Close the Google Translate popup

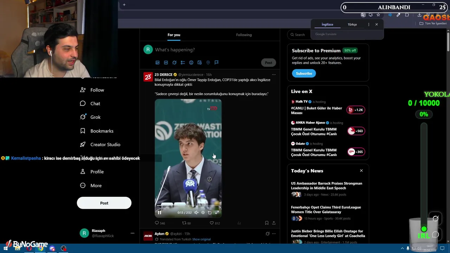pyautogui.click(x=377, y=25)
